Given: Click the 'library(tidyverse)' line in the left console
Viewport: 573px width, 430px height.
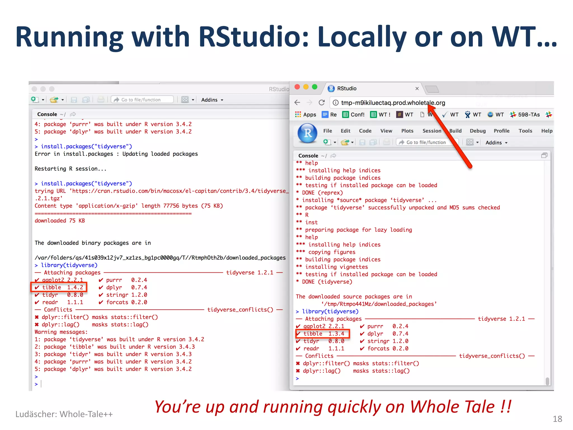Looking at the screenshot, I should click(x=69, y=265).
